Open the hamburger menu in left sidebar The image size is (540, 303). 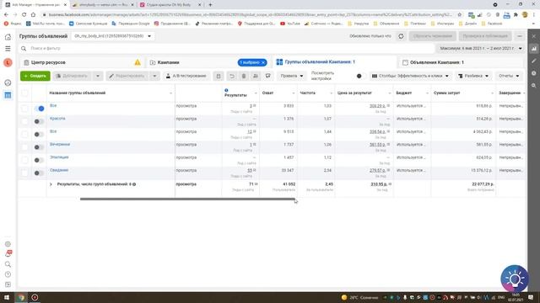[8, 49]
